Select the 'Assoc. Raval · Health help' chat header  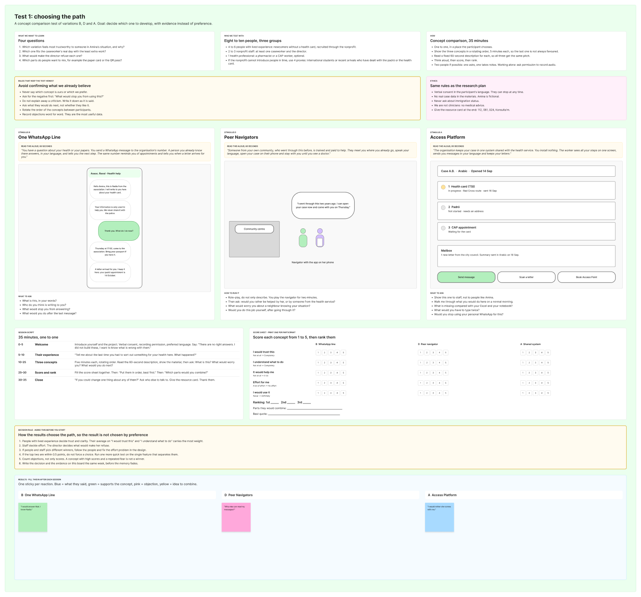coord(115,173)
